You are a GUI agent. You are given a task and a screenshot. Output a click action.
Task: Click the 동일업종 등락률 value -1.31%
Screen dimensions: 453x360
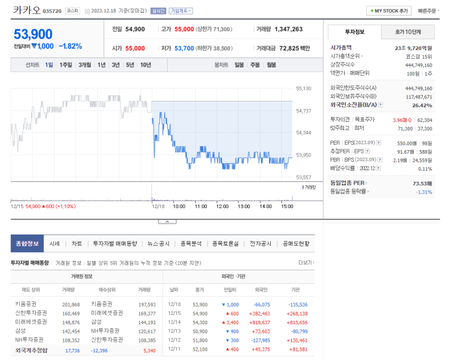[424, 192]
